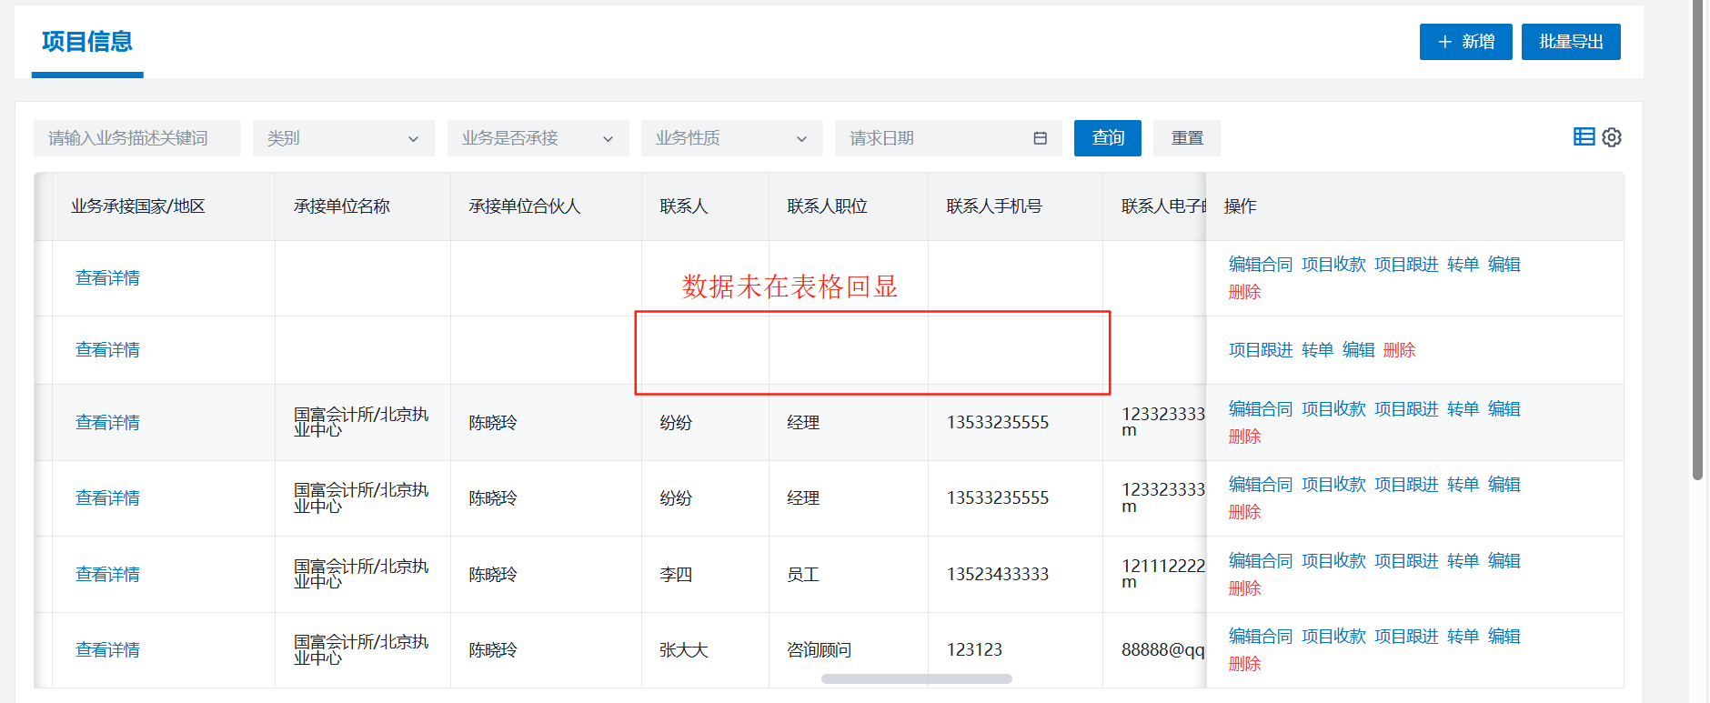This screenshot has height=703, width=1710.
Task: Open the column settings gear icon
Action: 1612,137
